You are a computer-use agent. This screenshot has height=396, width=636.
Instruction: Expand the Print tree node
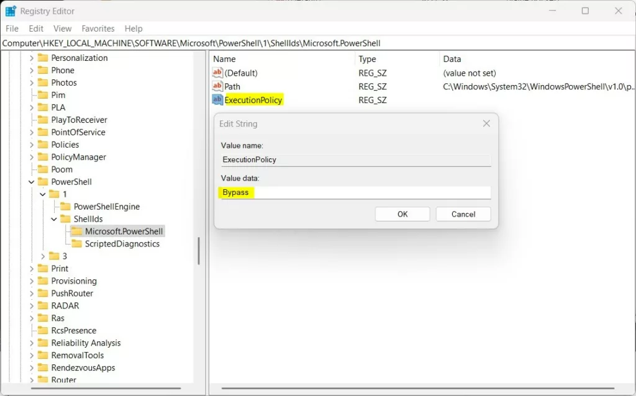(31, 268)
